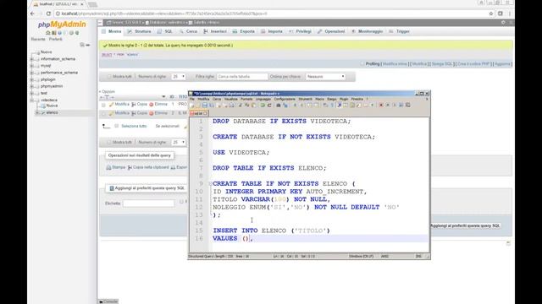Screen dimensions: 542x304
Task: Click Notepad++ Open file toolbar icon
Action: click(x=198, y=105)
